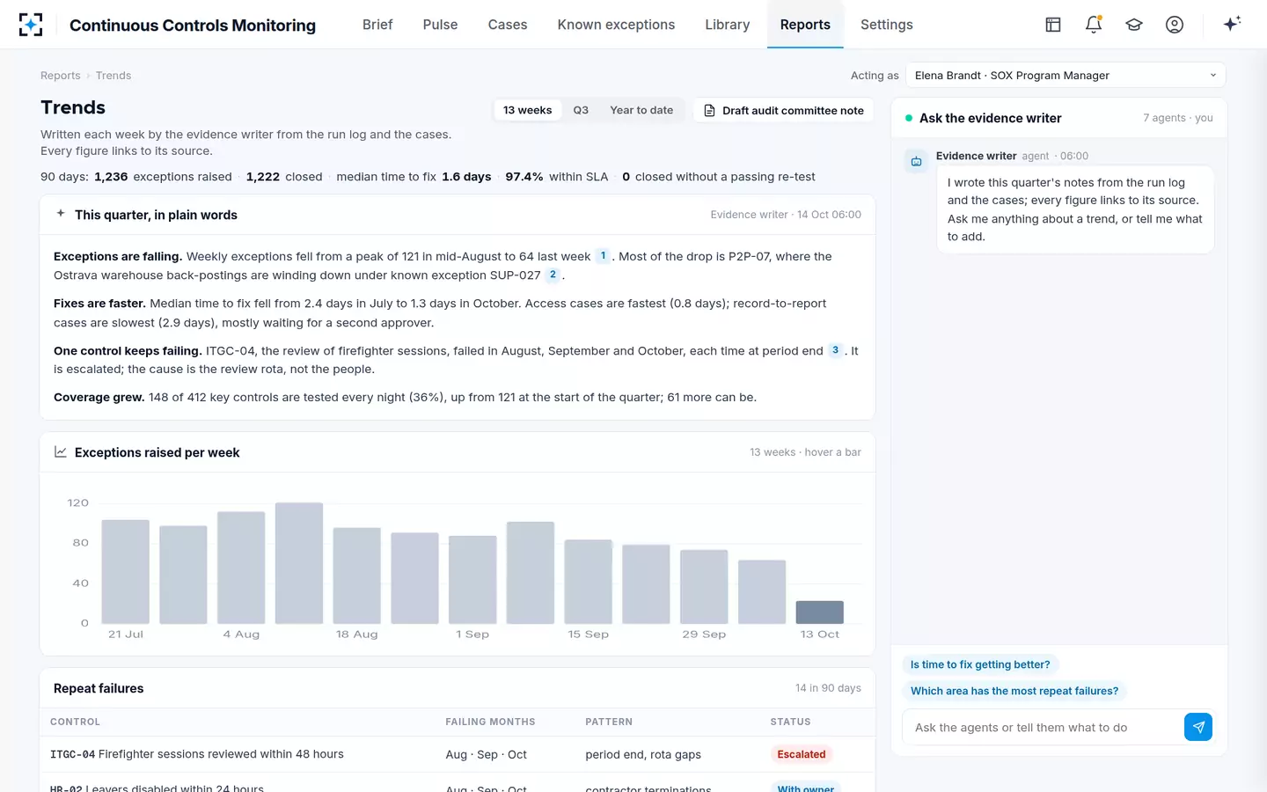Open the Settings tab

point(887,25)
